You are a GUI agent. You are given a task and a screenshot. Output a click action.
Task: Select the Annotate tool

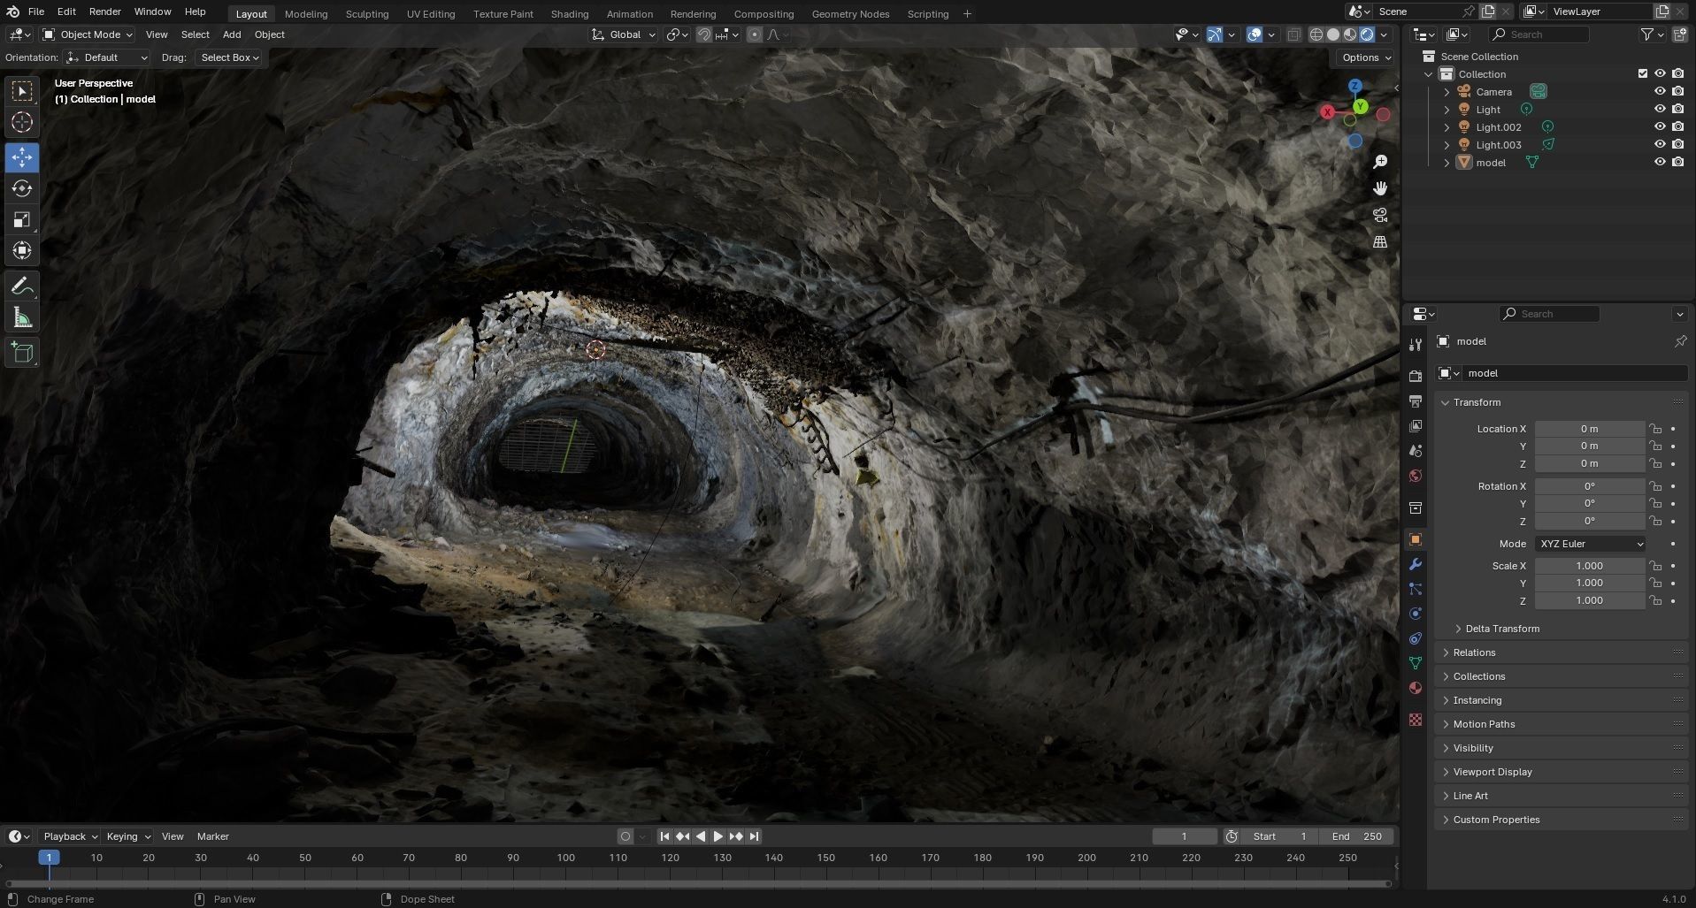coord(22,286)
